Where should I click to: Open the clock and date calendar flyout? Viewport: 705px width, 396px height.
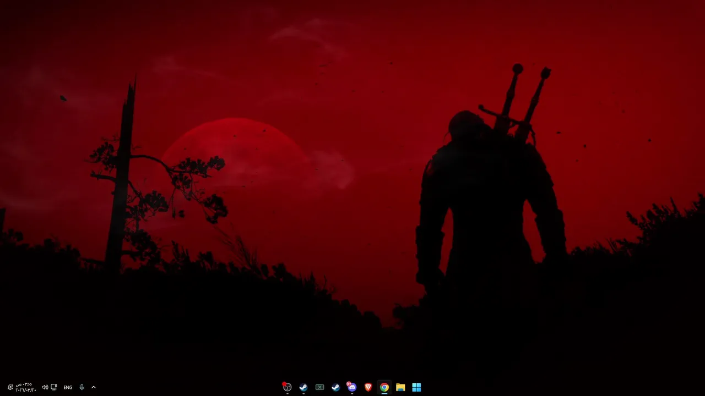pos(25,387)
